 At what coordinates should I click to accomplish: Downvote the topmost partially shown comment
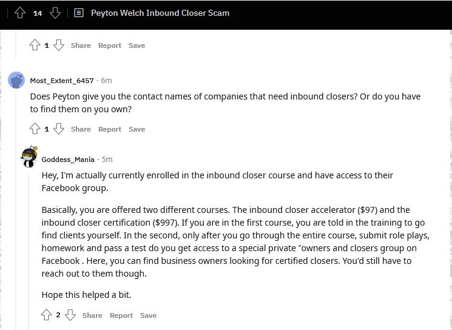click(x=58, y=45)
